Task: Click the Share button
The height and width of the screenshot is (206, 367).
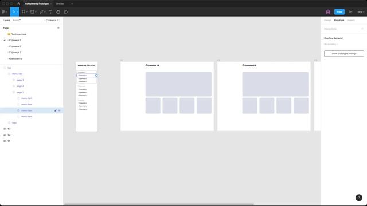Action: pos(339,12)
